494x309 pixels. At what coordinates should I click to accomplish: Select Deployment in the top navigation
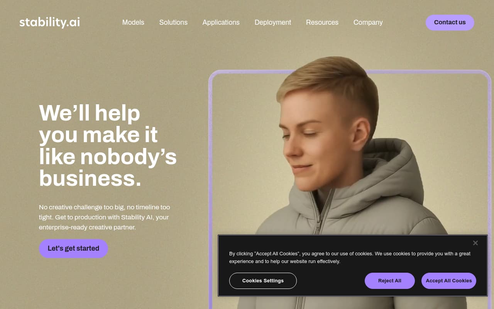(273, 22)
